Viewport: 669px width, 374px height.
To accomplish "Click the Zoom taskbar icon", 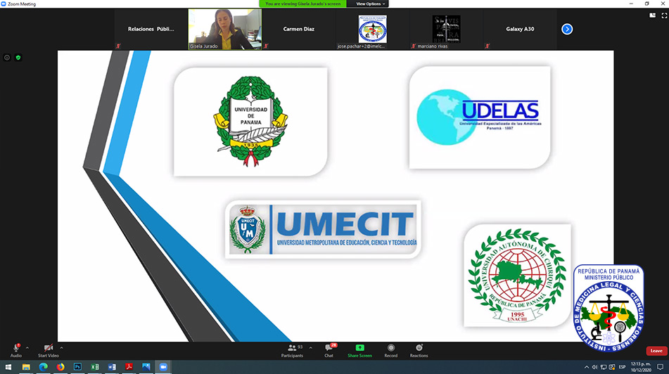I will tap(163, 367).
